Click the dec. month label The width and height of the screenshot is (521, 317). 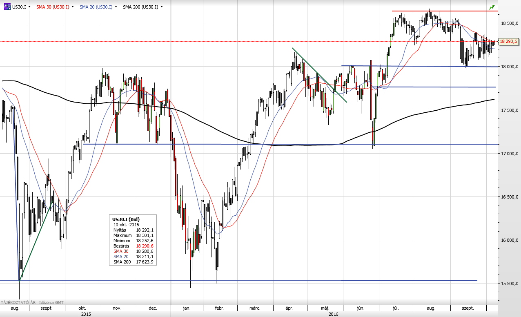(x=153, y=308)
